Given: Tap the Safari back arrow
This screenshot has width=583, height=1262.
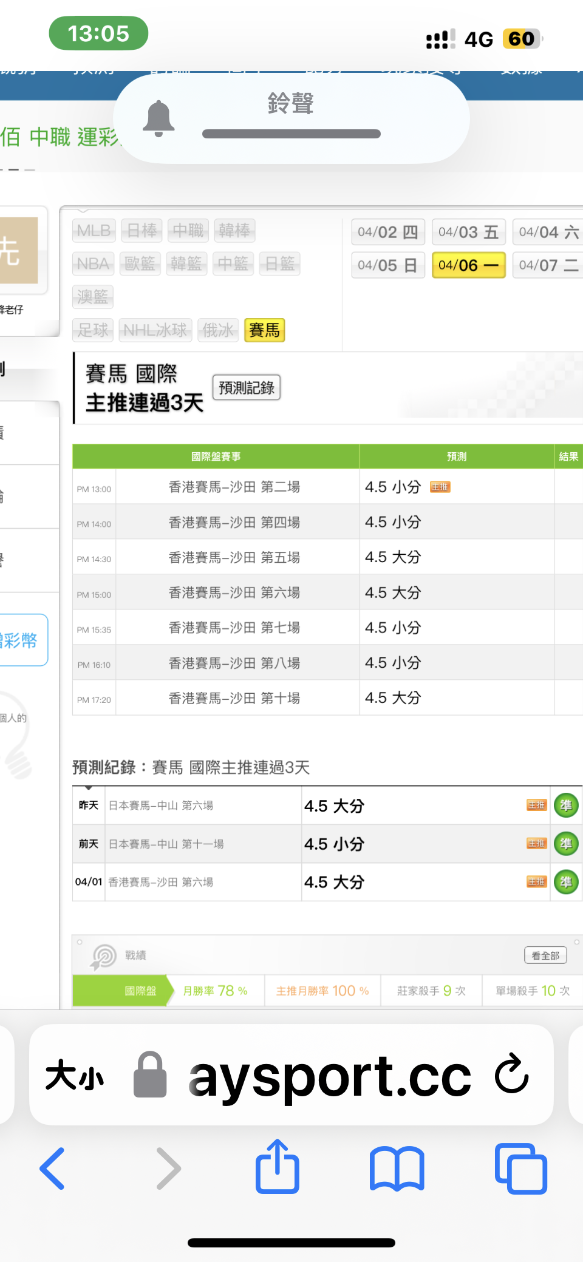Looking at the screenshot, I should [x=52, y=1168].
